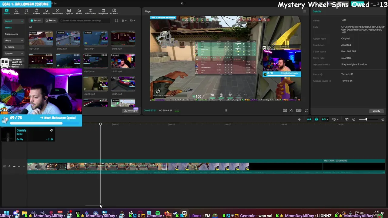Open Spotify from the taskbar

coord(158,213)
